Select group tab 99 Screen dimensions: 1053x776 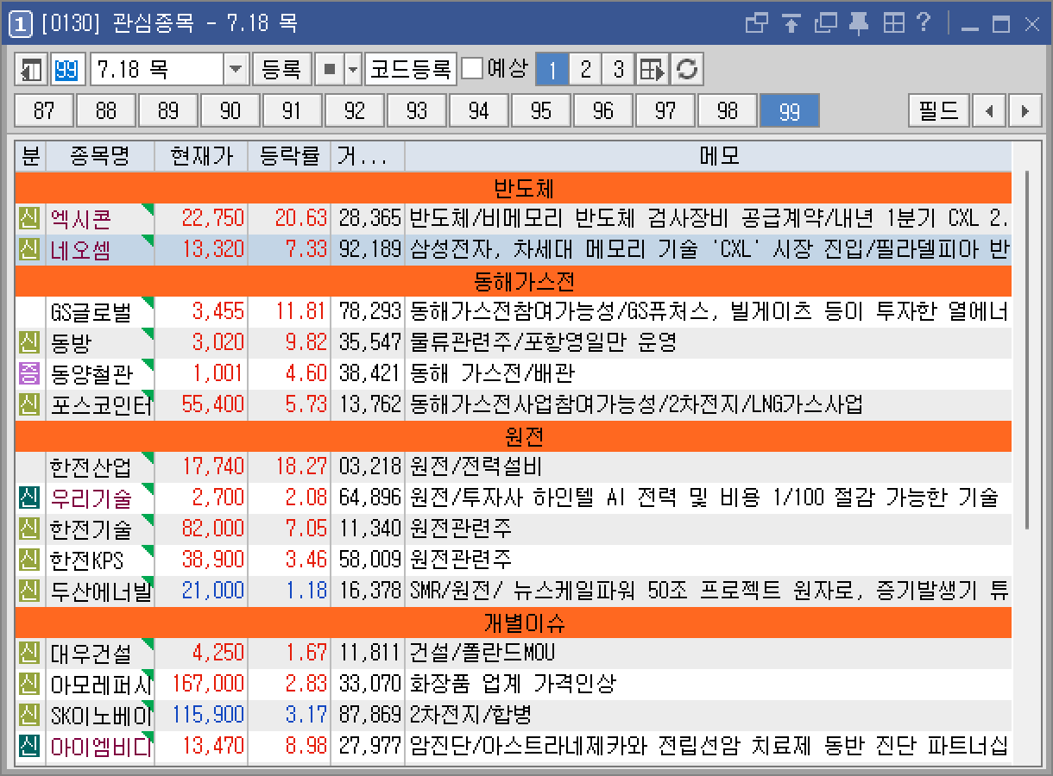790,110
